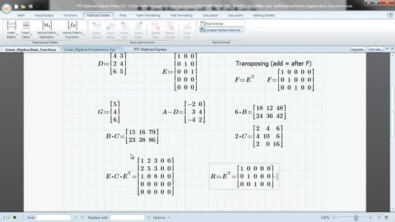Open the help question mark icon

389,15
